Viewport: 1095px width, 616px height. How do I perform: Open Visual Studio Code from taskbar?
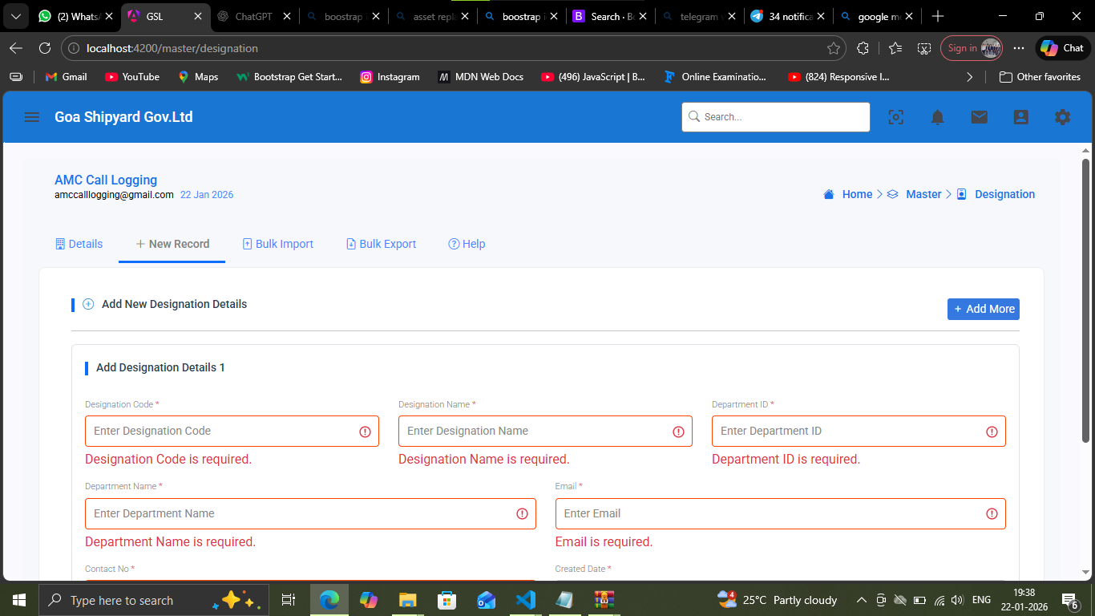(525, 600)
